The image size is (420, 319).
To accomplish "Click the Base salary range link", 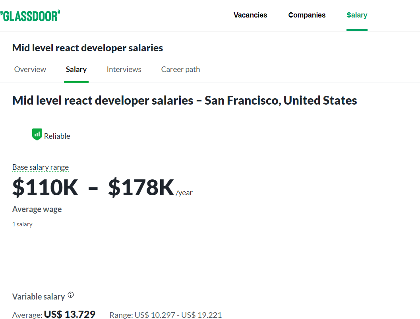I will click(x=41, y=167).
